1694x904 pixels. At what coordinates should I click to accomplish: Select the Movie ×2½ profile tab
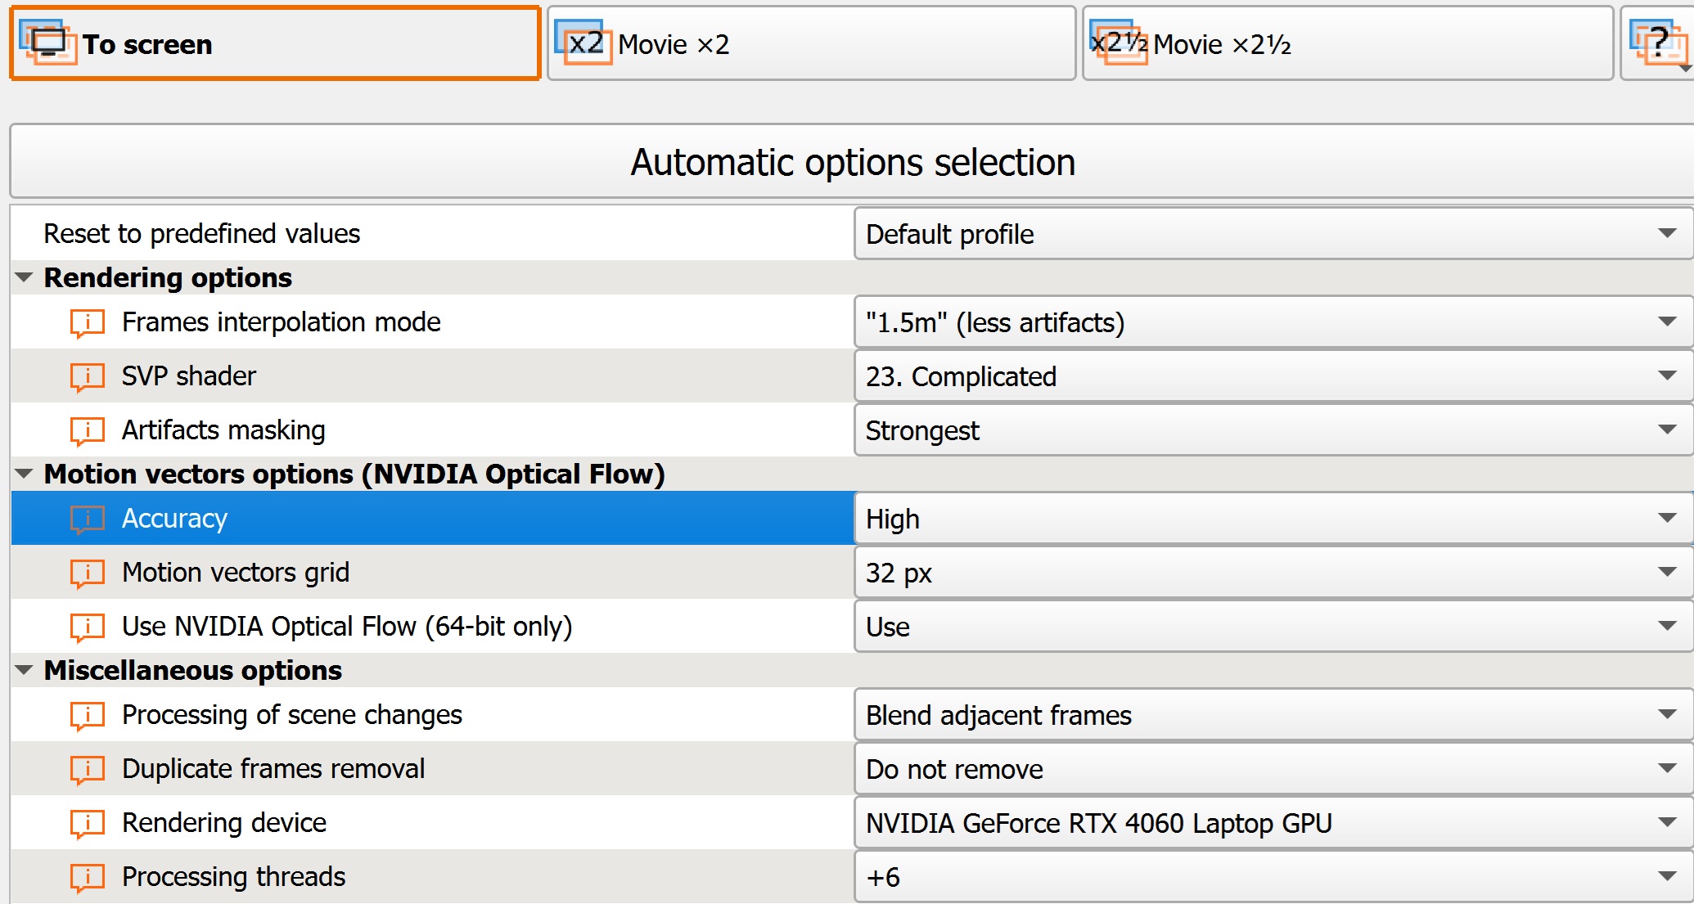(1347, 44)
